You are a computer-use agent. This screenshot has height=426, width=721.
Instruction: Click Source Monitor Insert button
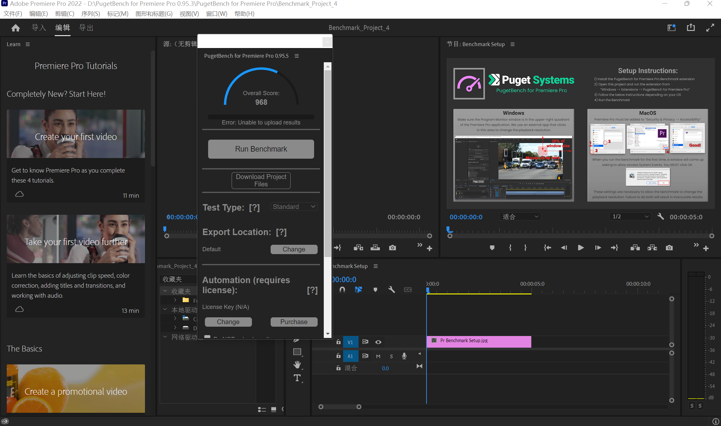tap(358, 248)
